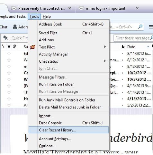The image size is (153, 155).
Task: Open Saved Files from Tools menu
Action: click(x=68, y=33)
